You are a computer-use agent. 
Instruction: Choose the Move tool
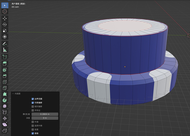click(x=5, y=18)
